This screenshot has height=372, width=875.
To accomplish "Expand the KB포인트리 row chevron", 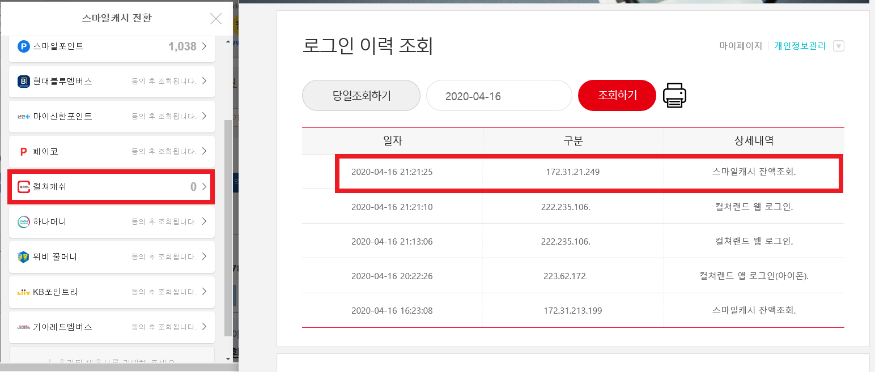I will click(x=204, y=292).
